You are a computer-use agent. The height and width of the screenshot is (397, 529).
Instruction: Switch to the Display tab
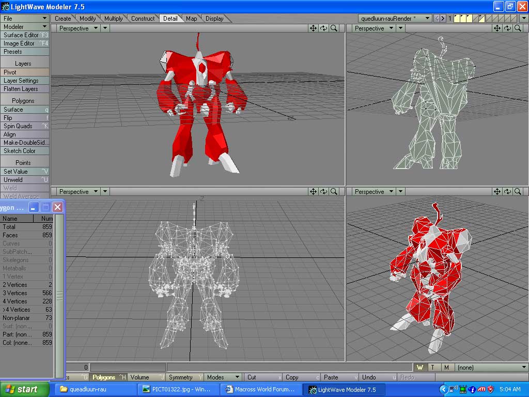[214, 19]
